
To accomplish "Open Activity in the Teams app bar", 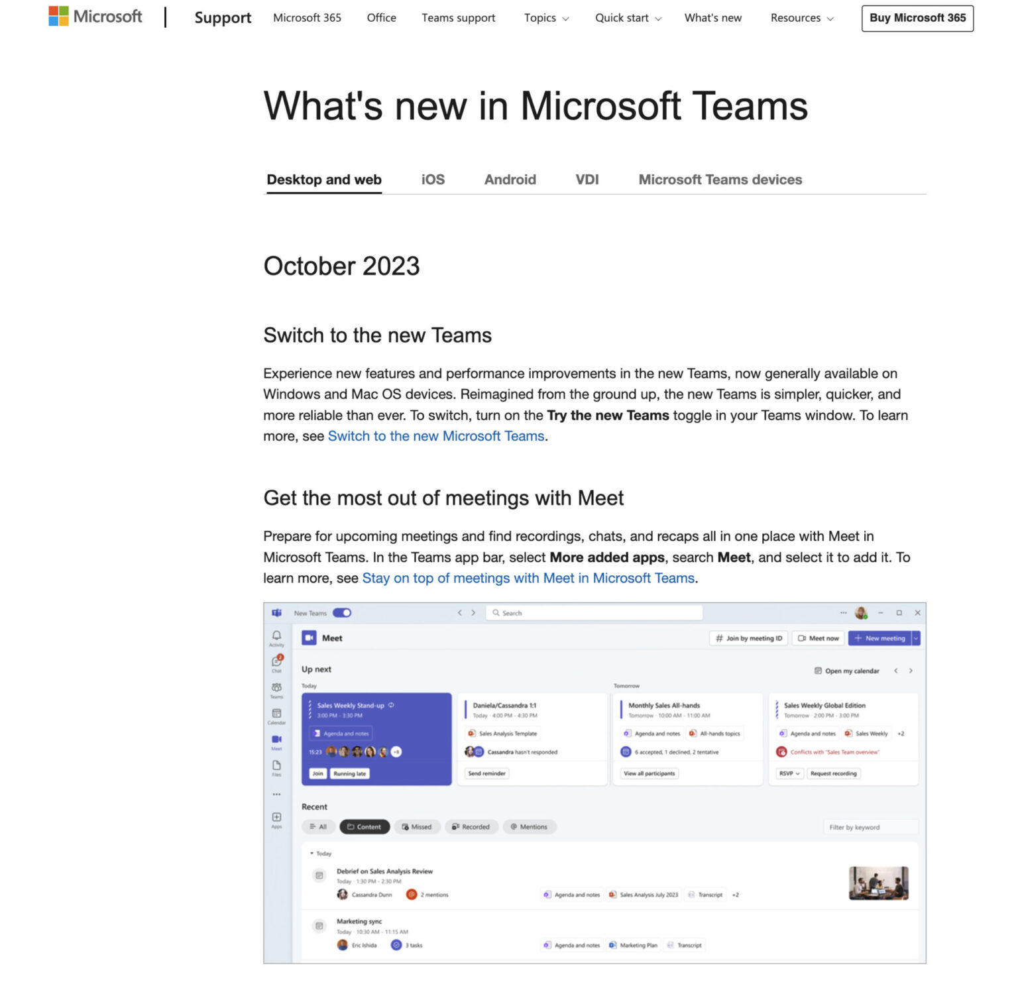I will point(276,635).
